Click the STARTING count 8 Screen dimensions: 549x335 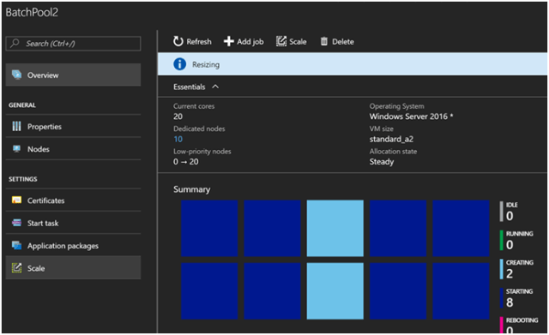click(x=510, y=302)
